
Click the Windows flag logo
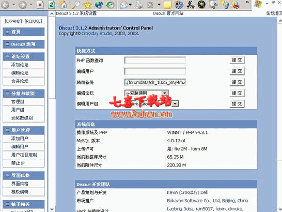tap(258, 4)
